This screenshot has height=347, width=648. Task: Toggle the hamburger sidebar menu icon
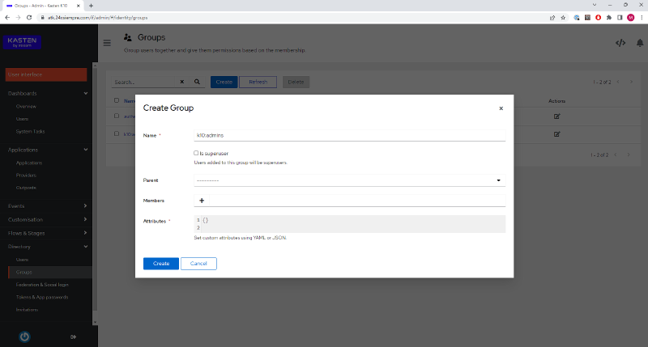coord(107,43)
